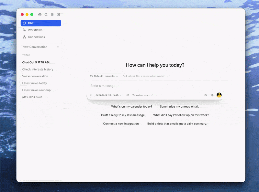This screenshot has height=192, width=259.
Task: Start a New Conversation
Action: tap(41, 47)
